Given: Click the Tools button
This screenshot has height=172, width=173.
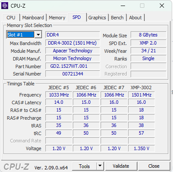Looking at the screenshot, I should [84, 166].
